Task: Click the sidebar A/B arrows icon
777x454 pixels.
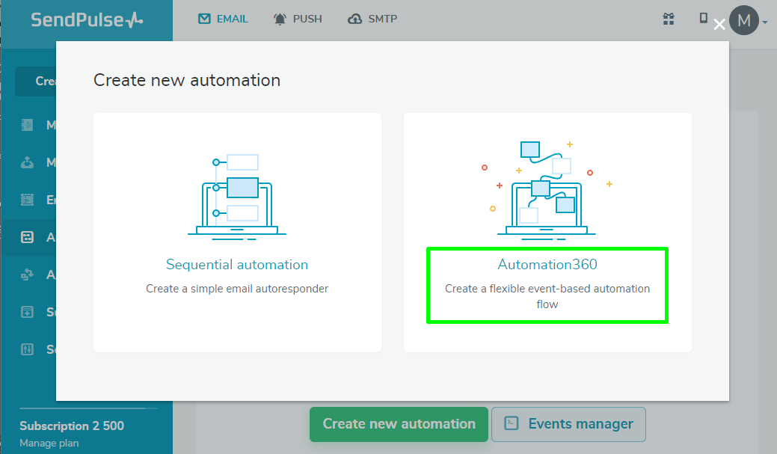Action: point(27,274)
